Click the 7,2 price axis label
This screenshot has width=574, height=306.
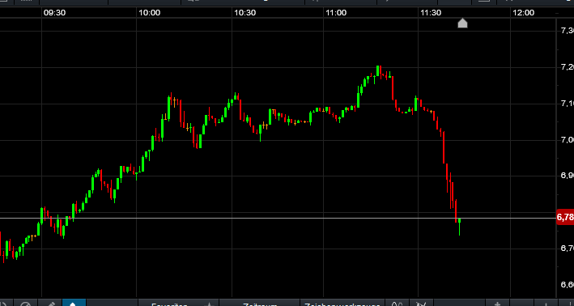567,67
